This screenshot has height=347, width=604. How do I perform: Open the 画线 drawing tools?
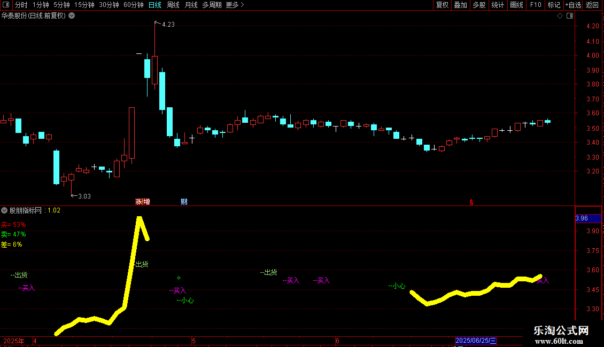point(516,5)
